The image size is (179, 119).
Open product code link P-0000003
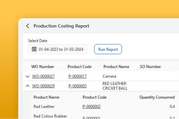point(78,86)
